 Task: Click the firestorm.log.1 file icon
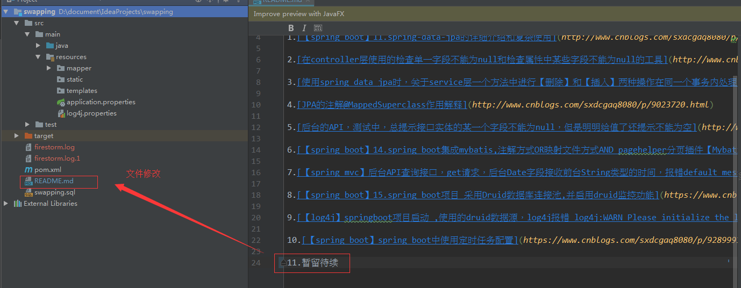coord(29,159)
